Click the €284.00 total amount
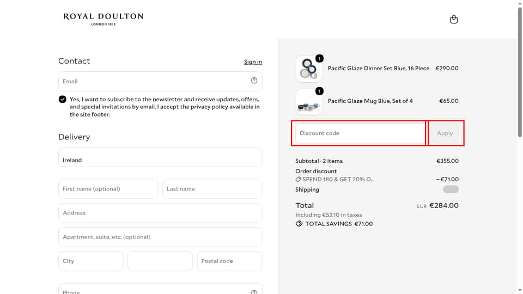 [444, 205]
